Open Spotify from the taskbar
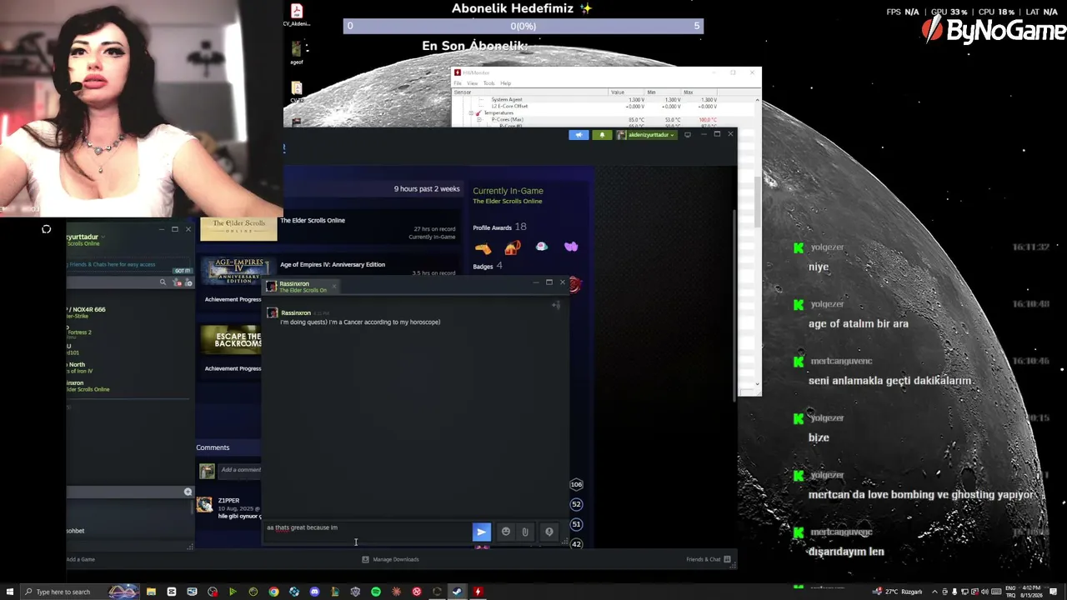This screenshot has height=600, width=1067. [x=376, y=592]
